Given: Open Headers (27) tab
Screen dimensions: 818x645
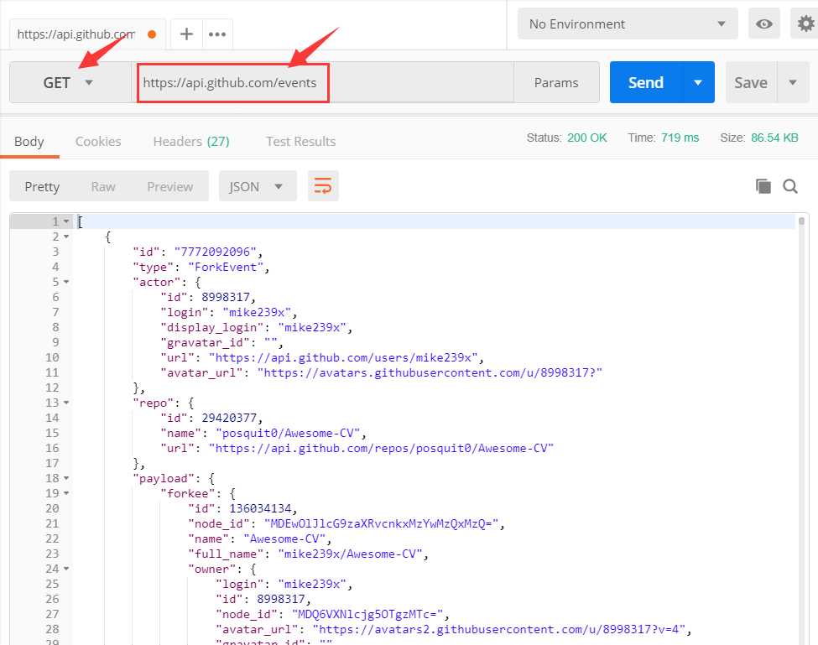Looking at the screenshot, I should [x=191, y=141].
